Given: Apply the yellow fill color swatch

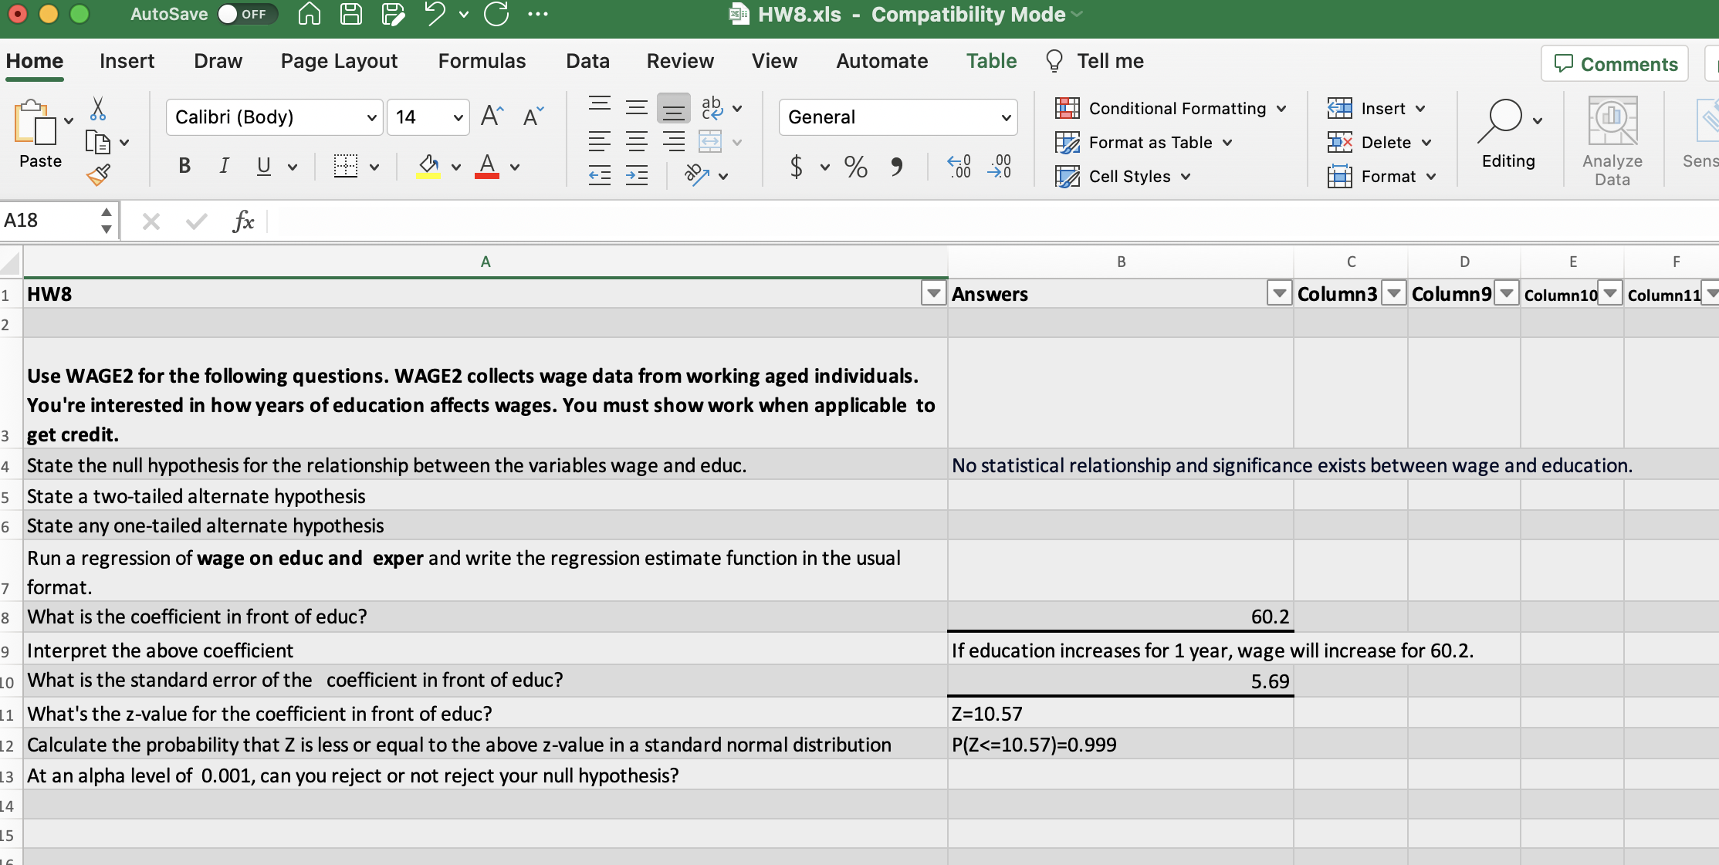Looking at the screenshot, I should coord(428,165).
